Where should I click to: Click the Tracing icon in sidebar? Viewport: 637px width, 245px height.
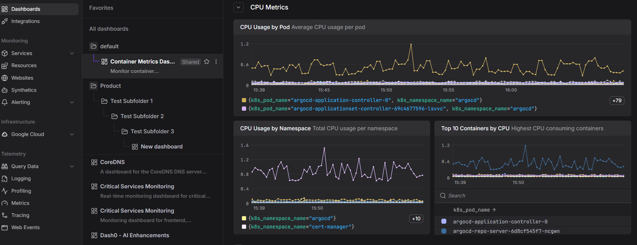pos(5,215)
